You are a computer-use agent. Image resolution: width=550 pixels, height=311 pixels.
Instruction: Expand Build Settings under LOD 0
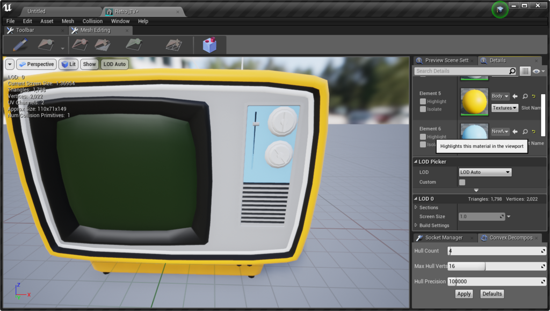[x=416, y=226]
